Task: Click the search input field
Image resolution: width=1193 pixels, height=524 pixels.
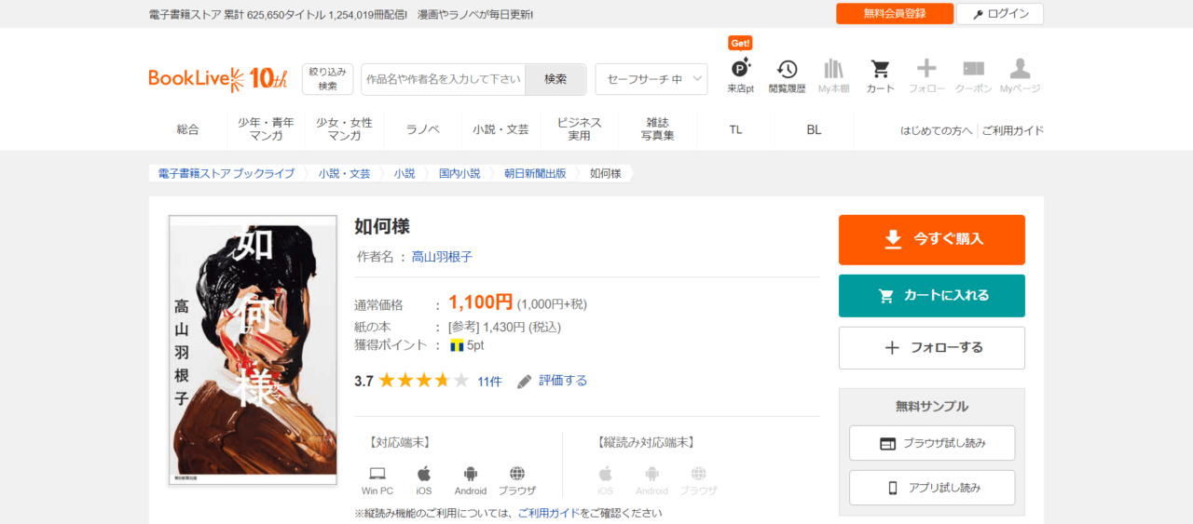Action: pyautogui.click(x=443, y=79)
